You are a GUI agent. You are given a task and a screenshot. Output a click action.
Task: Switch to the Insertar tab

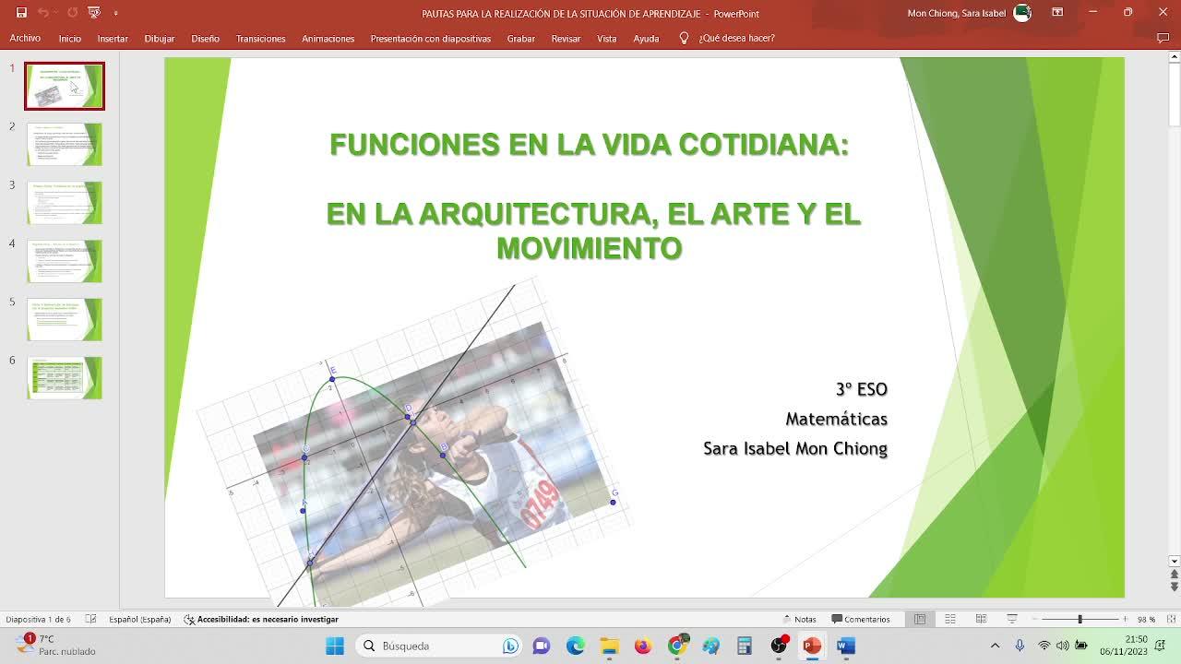(x=113, y=39)
